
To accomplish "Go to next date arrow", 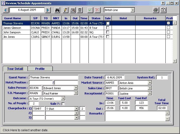I will pyautogui.click(x=48, y=10).
